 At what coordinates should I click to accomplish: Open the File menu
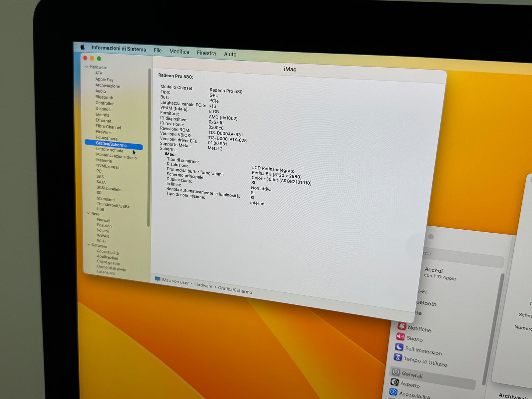click(x=158, y=50)
